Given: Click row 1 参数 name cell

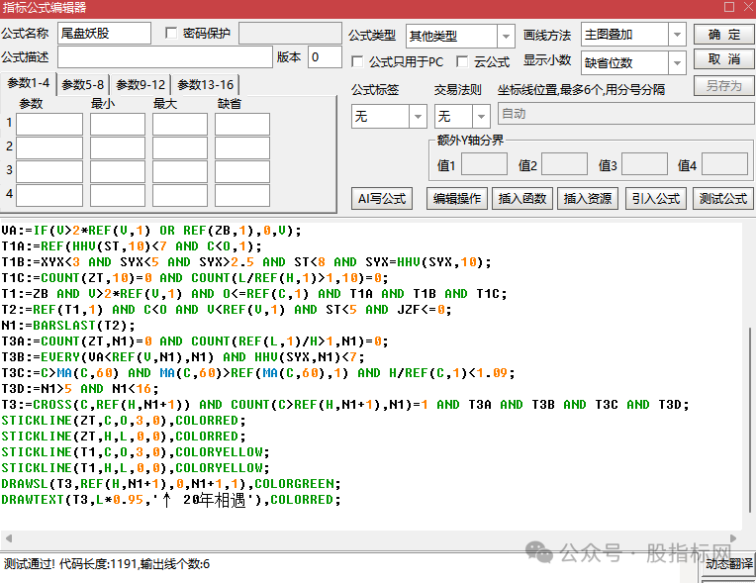Looking at the screenshot, I should [x=49, y=124].
